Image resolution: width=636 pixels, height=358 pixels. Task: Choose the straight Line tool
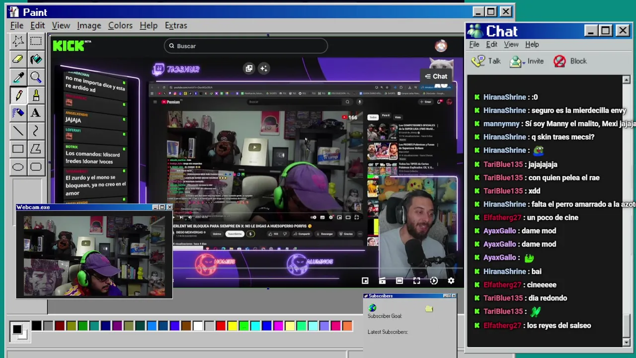(x=18, y=131)
